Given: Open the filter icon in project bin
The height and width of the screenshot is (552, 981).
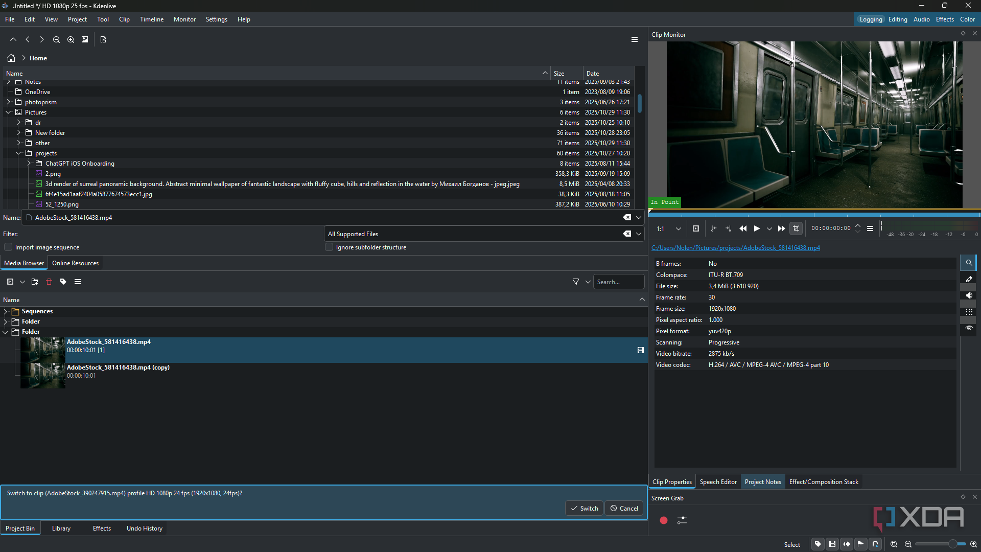Looking at the screenshot, I should click(x=576, y=282).
